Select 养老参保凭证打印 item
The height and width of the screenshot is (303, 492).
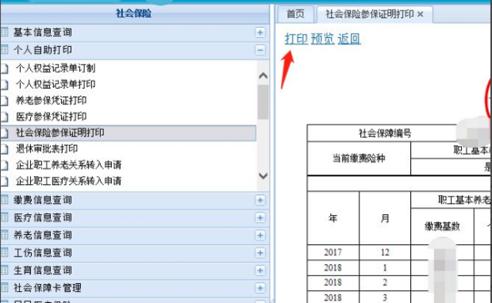[x=51, y=101]
